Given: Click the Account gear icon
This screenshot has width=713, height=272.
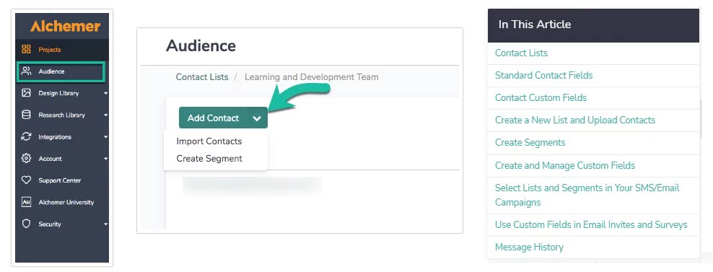Looking at the screenshot, I should click(27, 158).
